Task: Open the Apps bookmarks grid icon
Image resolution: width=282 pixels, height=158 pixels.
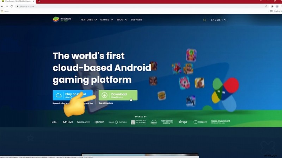Action: pos(2,11)
